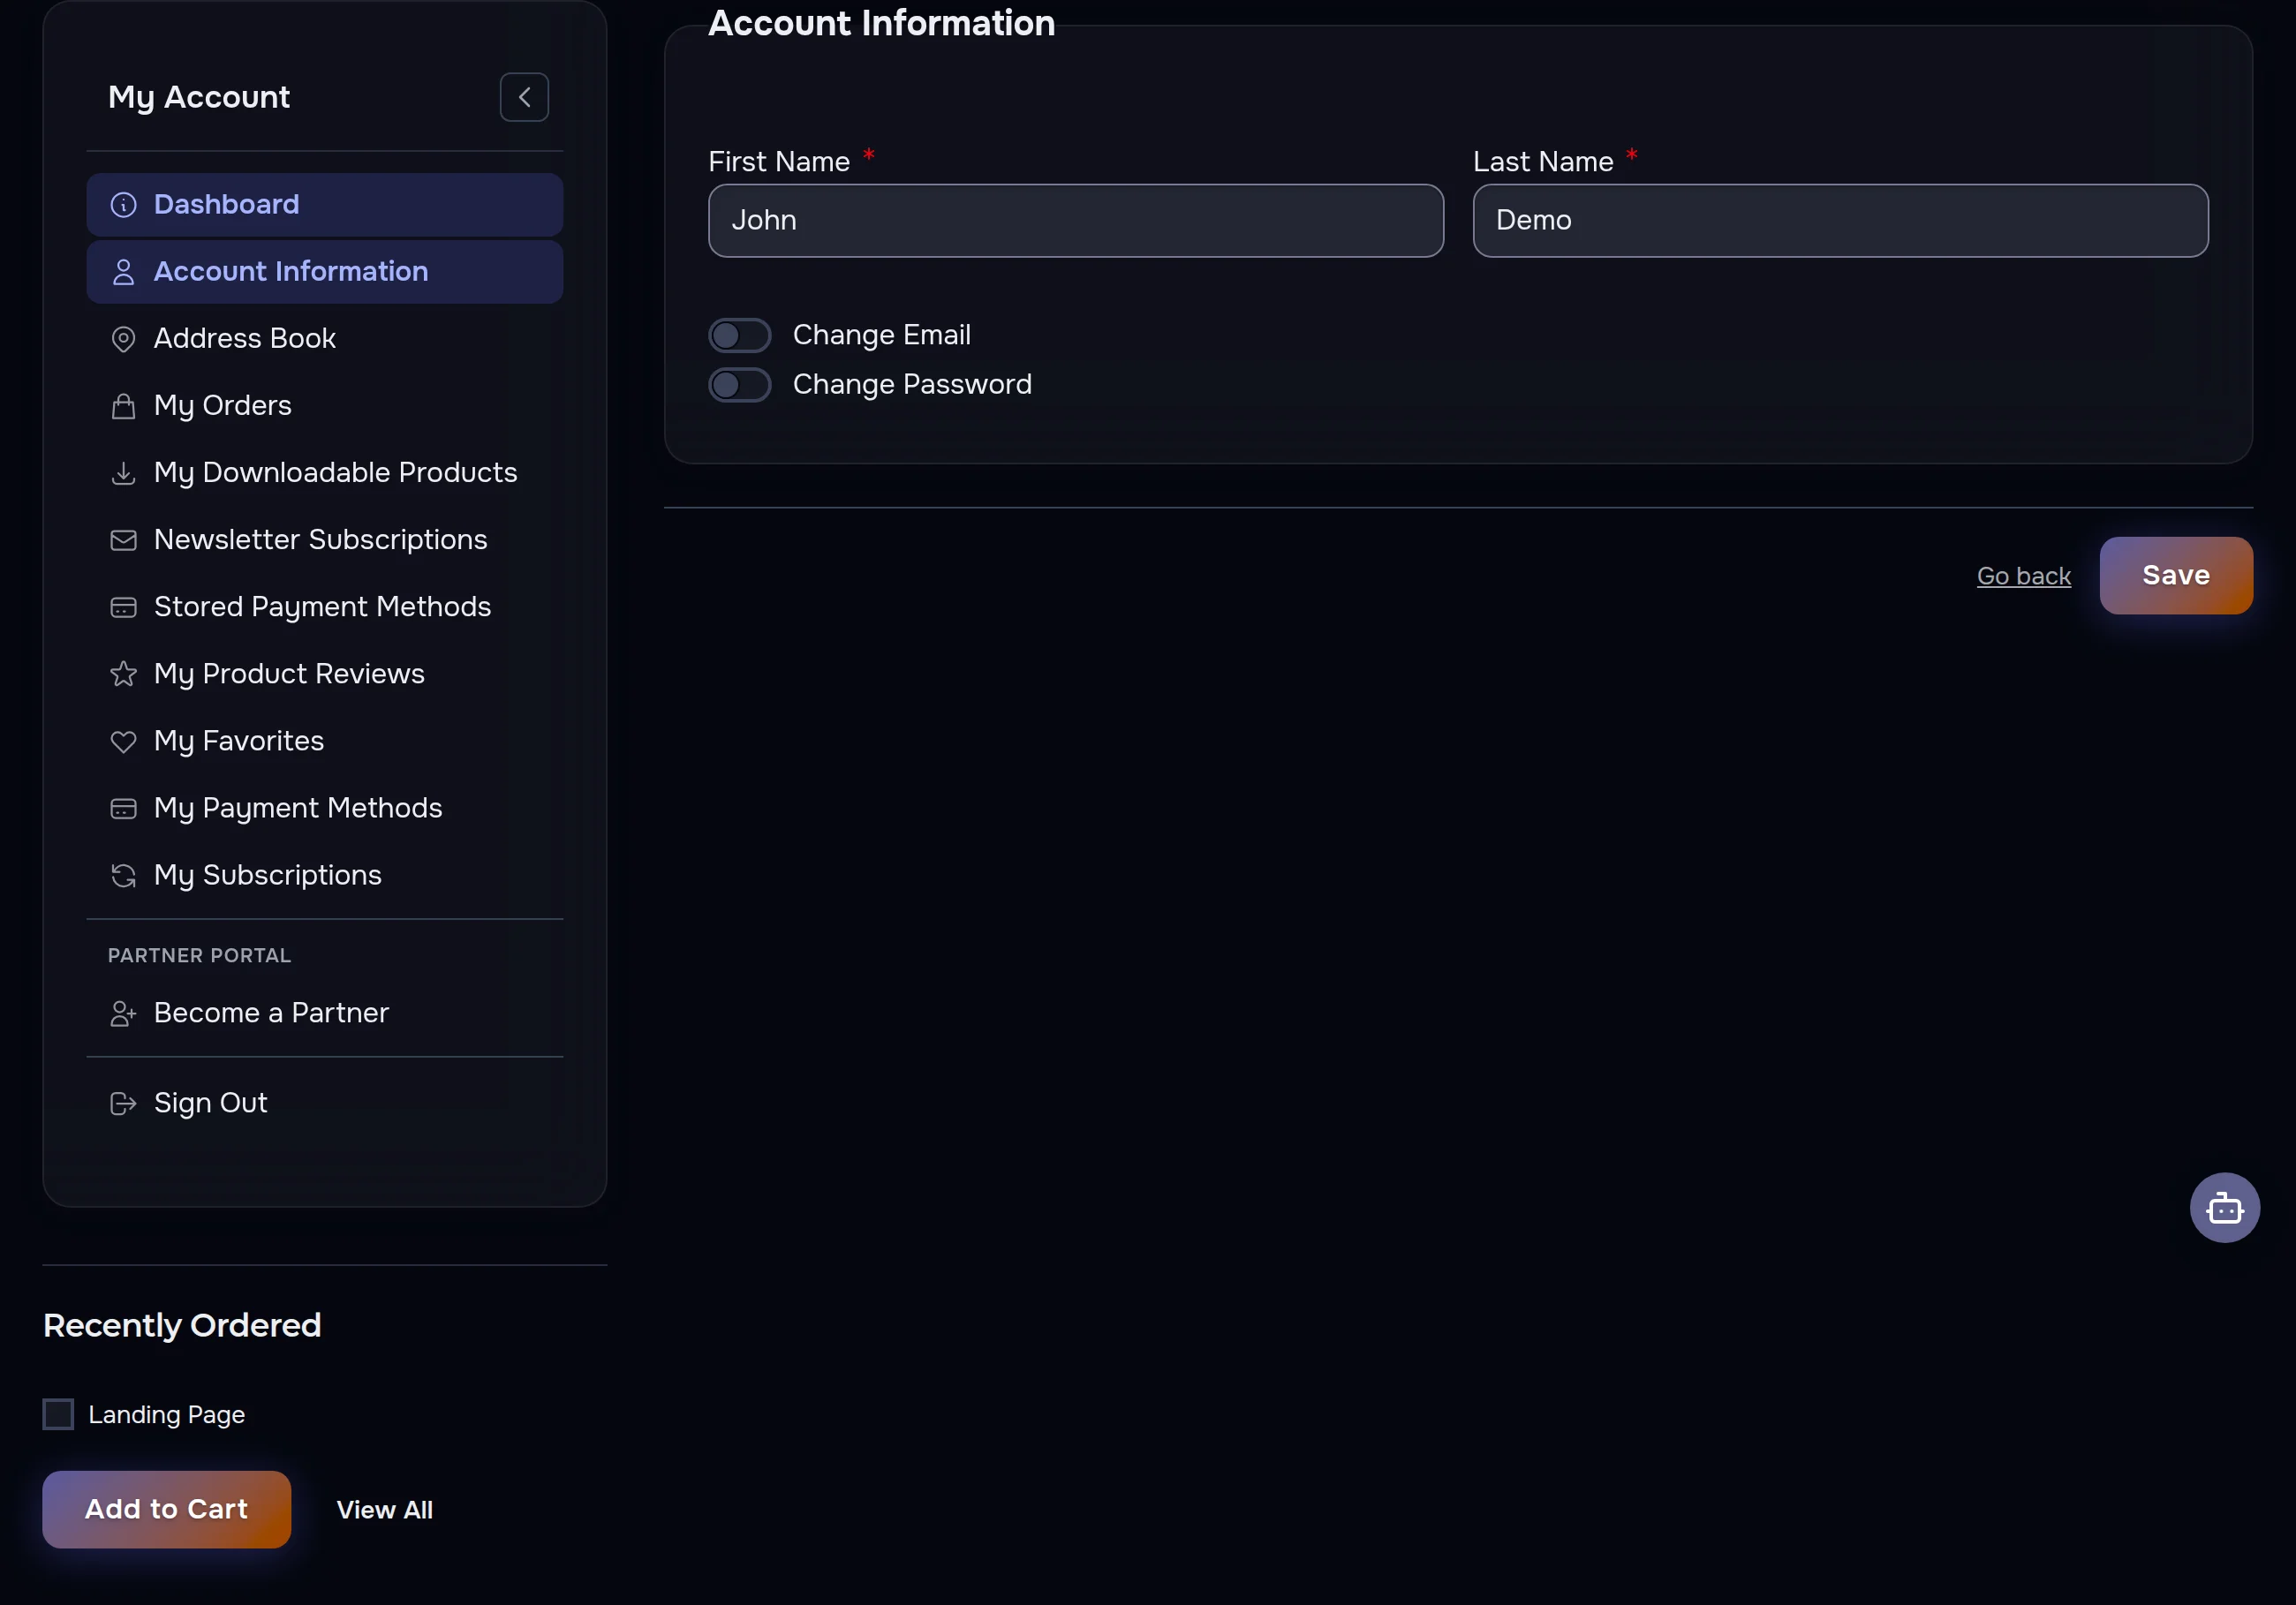The width and height of the screenshot is (2296, 1605).
Task: Click the My Favorites heart icon
Action: pyautogui.click(x=123, y=741)
